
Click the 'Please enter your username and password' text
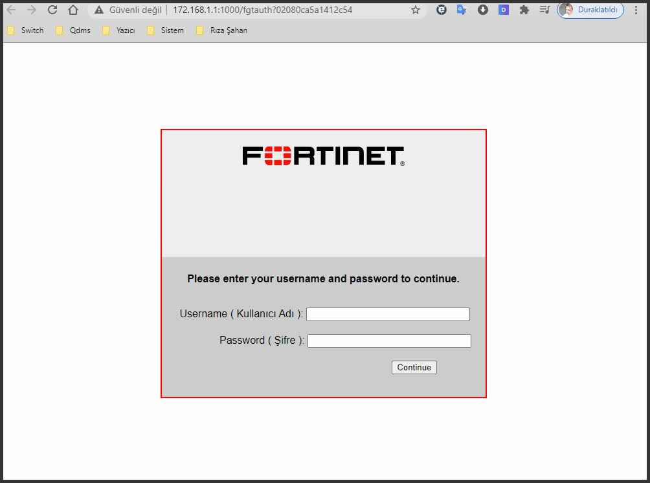click(x=323, y=278)
